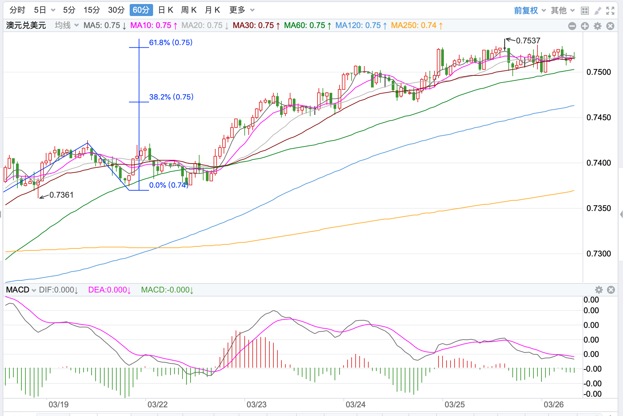The image size is (623, 416).
Task: Select the 5日 chart period tab
Action: click(x=40, y=10)
